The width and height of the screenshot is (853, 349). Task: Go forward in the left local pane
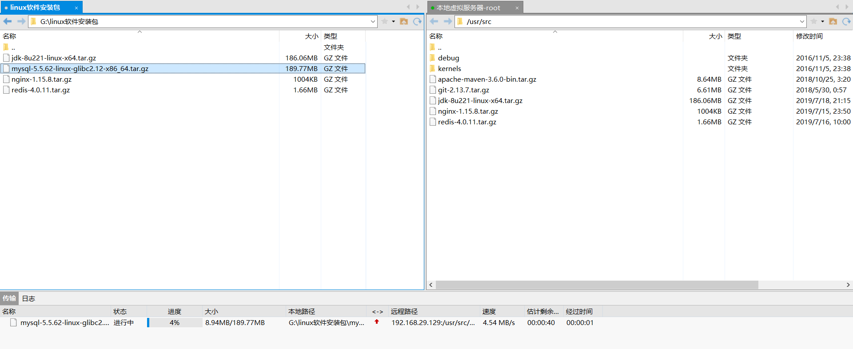tap(21, 21)
